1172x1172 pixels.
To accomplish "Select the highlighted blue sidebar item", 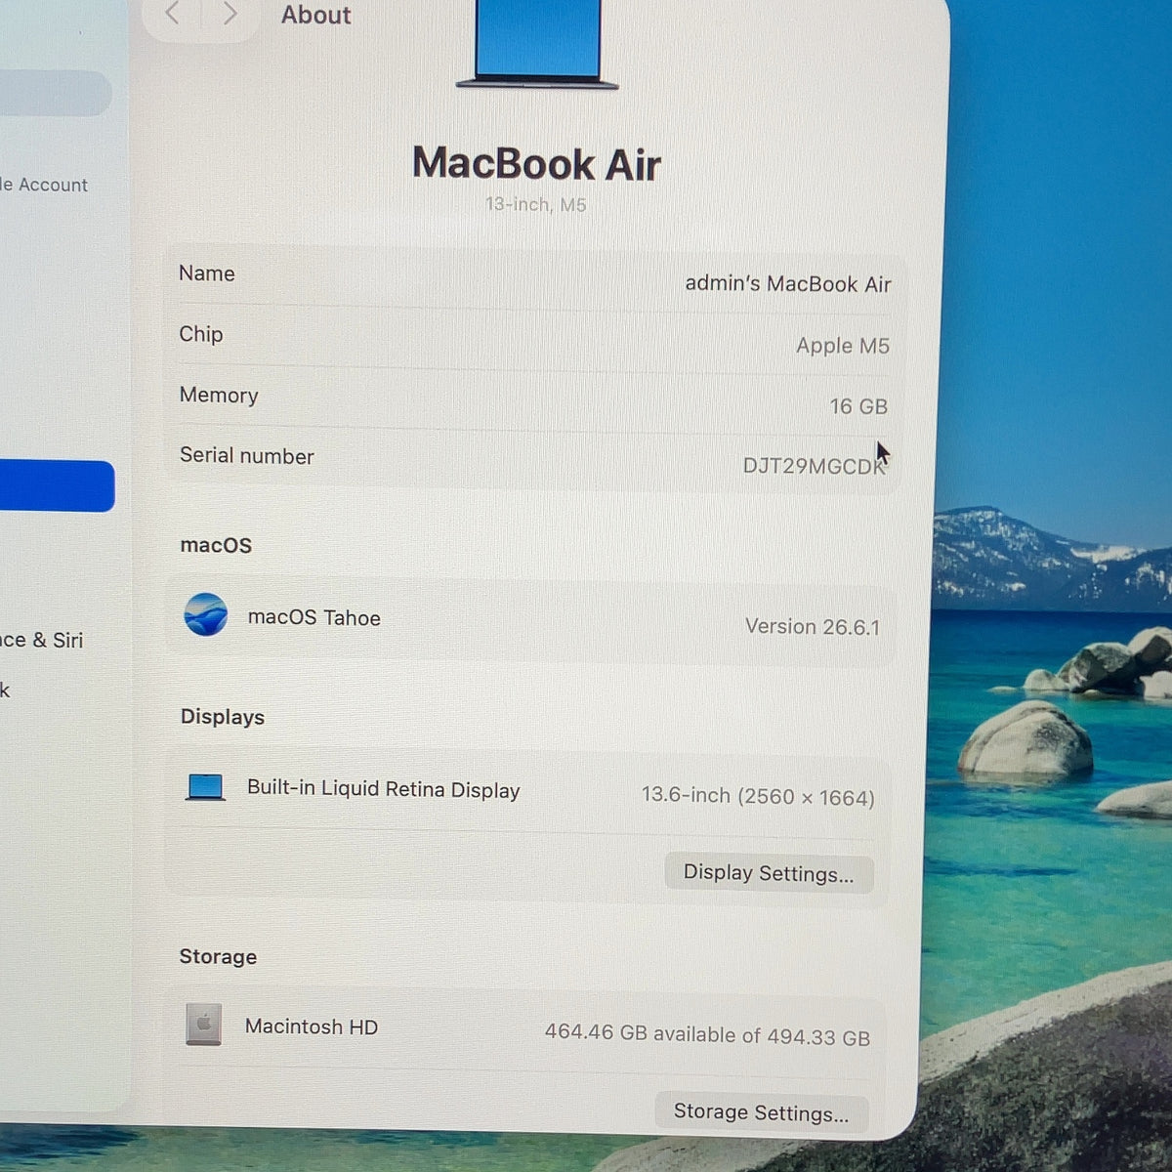I will pos(57,486).
